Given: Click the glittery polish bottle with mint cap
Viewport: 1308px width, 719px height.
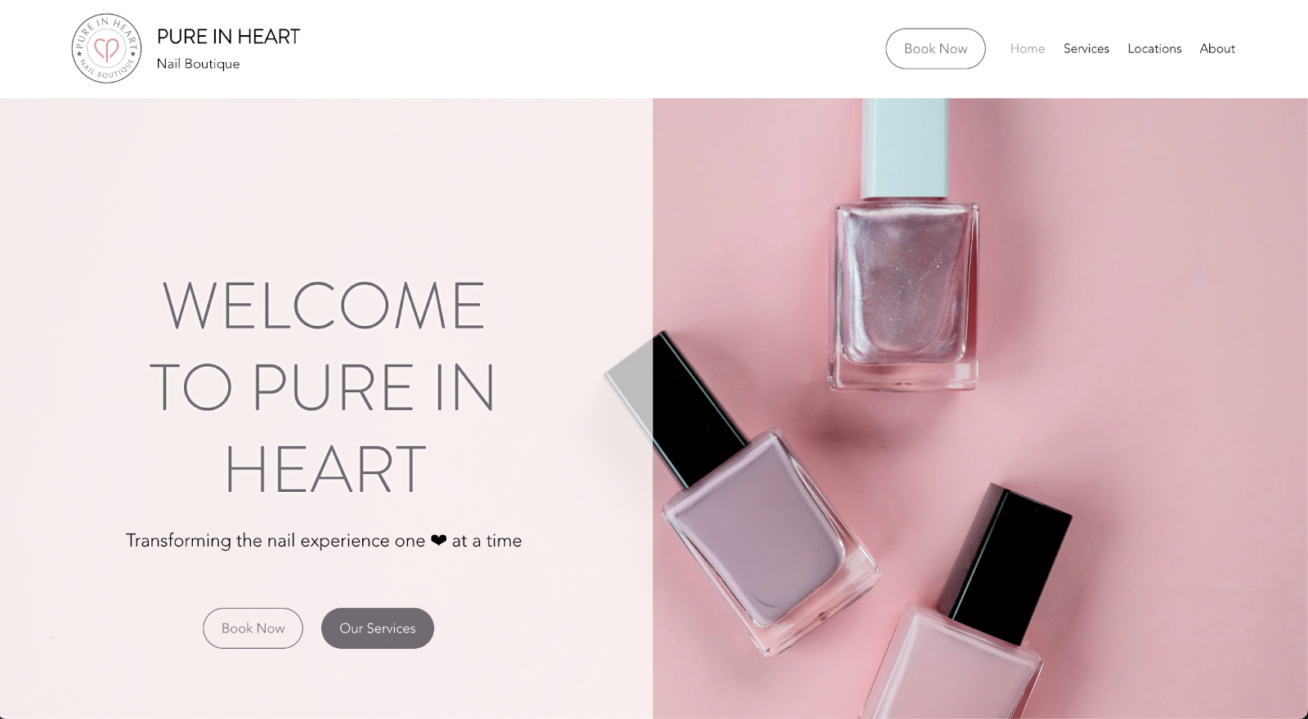Looking at the screenshot, I should (x=903, y=245).
